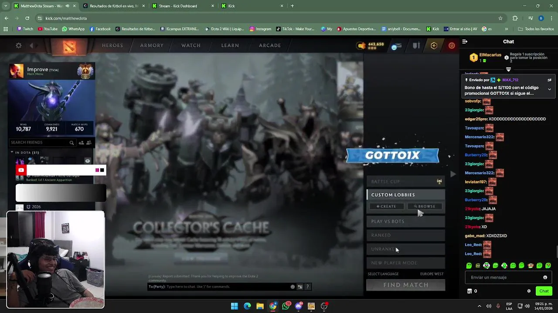This screenshot has width=558, height=313.
Task: Open chat settings gear icon
Action: [x=529, y=291]
